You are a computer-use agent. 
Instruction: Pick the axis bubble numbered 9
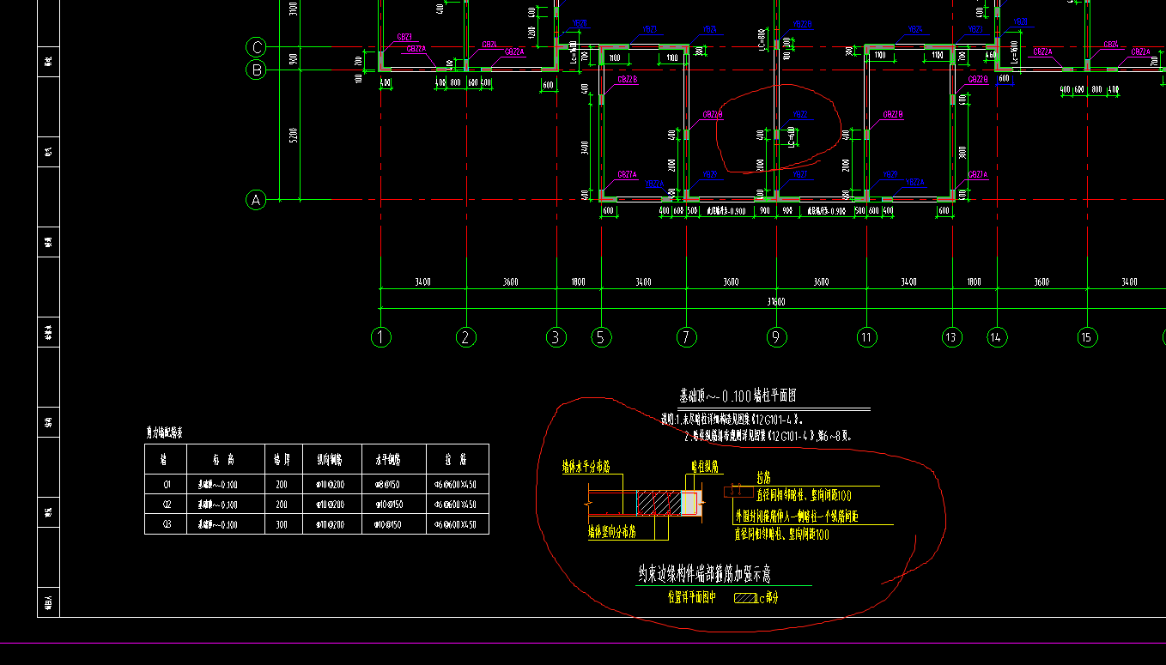pos(776,337)
